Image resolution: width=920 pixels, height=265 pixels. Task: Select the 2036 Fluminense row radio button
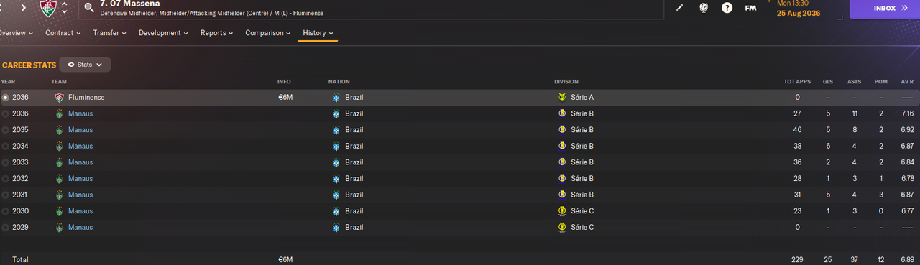click(6, 97)
